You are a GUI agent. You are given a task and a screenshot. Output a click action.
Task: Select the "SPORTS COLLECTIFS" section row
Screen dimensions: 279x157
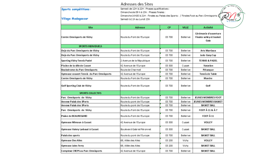pyautogui.click(x=90, y=93)
